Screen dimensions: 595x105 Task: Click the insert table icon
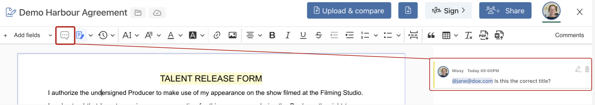pos(446,35)
